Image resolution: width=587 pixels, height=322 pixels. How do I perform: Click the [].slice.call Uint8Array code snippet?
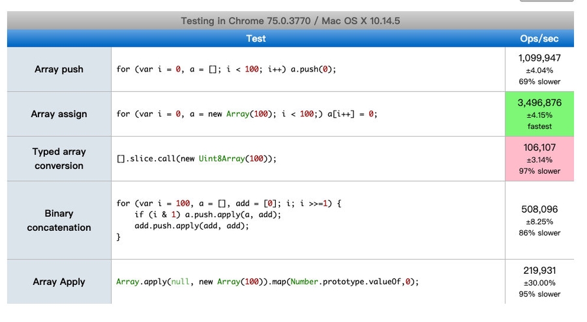(196, 159)
